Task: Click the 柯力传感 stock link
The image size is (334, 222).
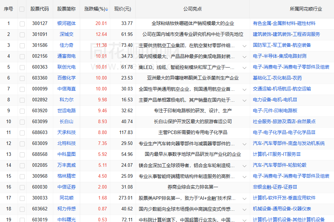Action: (67, 209)
